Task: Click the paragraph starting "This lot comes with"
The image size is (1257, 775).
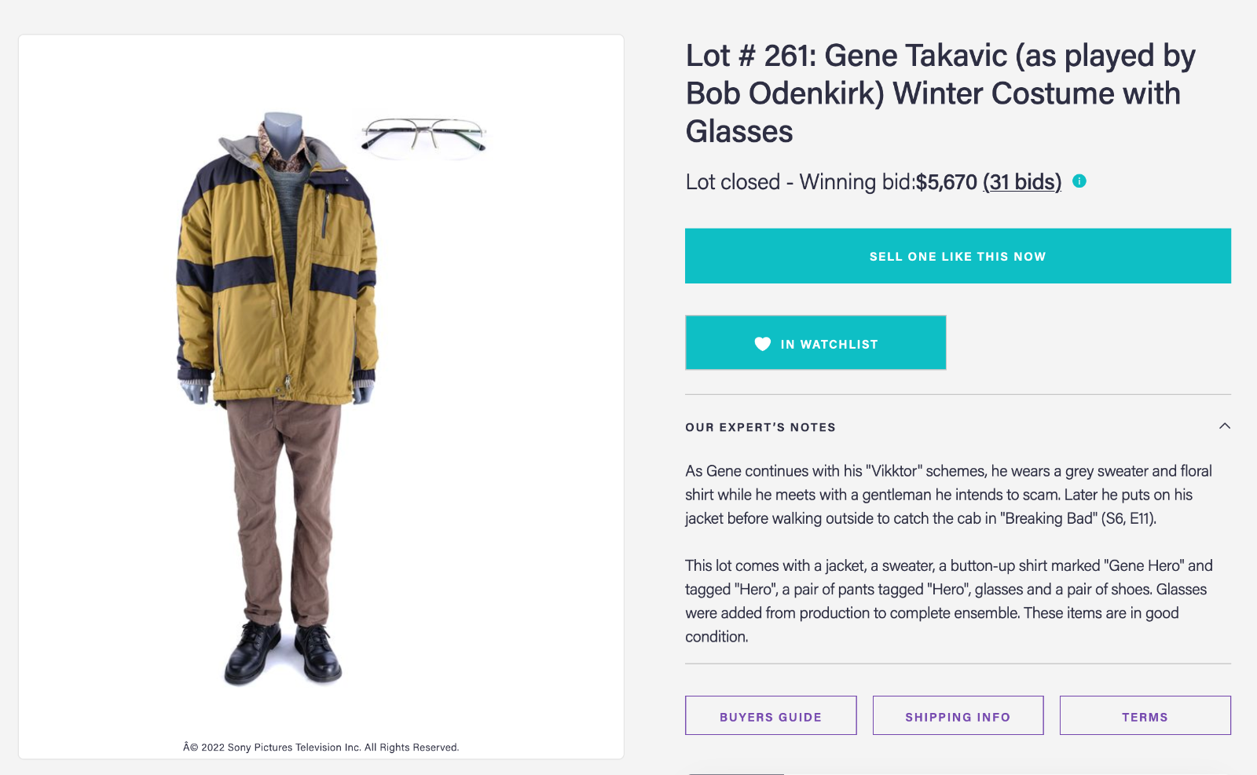Action: [x=948, y=601]
